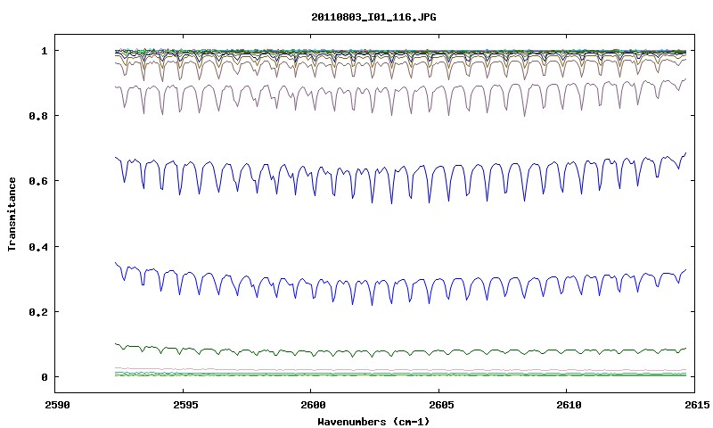Screen dimensions: 713x428
Task: Click the y-axis tick label 0
Action: pyautogui.click(x=44, y=377)
